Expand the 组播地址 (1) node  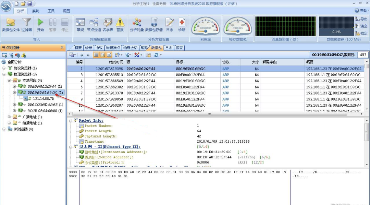click(x=9, y=123)
